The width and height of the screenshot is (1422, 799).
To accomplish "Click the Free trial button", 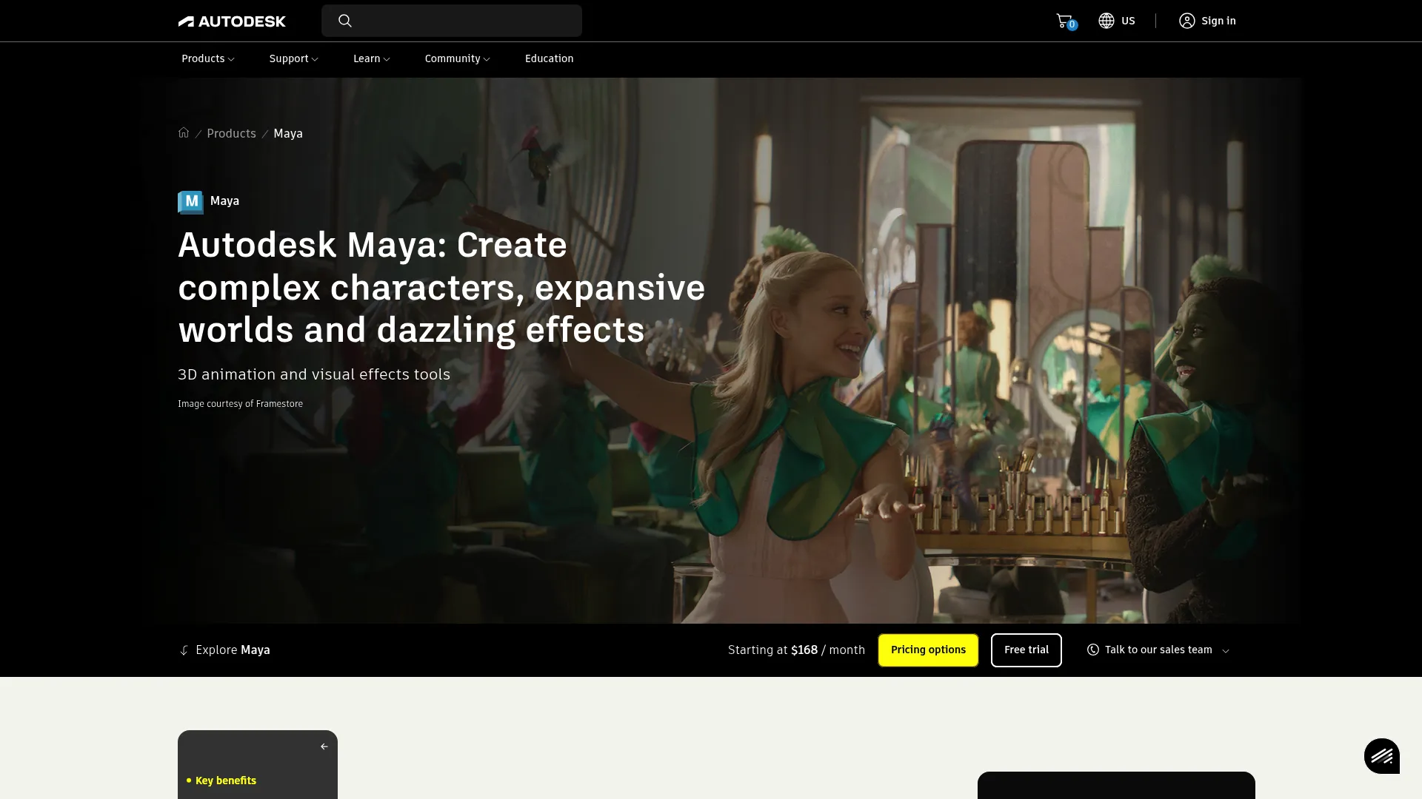I will tap(1026, 650).
